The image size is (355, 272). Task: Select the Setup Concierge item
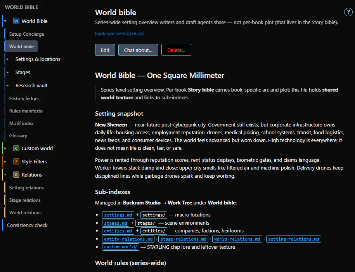click(x=26, y=34)
